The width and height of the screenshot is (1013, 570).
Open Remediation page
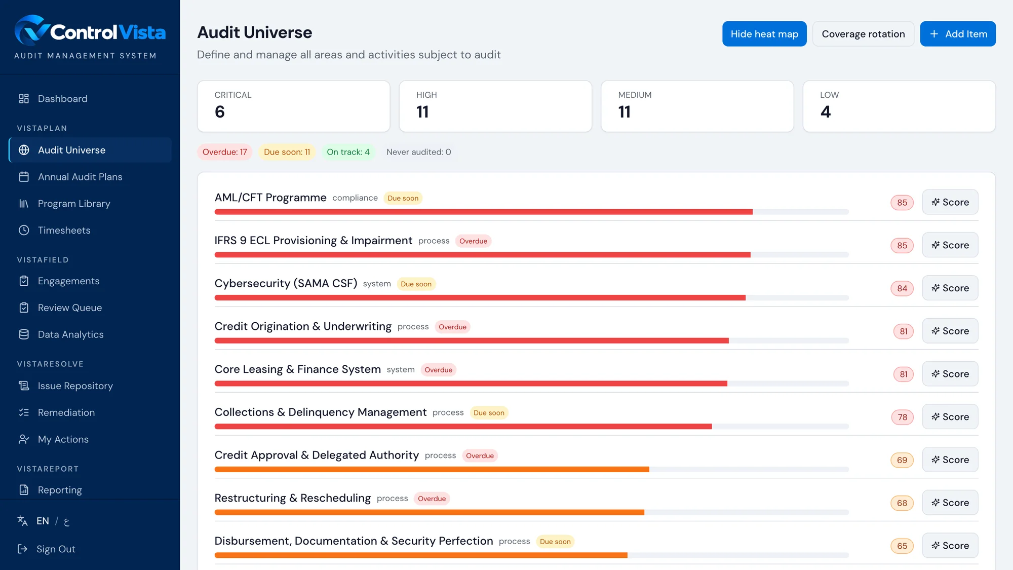point(90,413)
